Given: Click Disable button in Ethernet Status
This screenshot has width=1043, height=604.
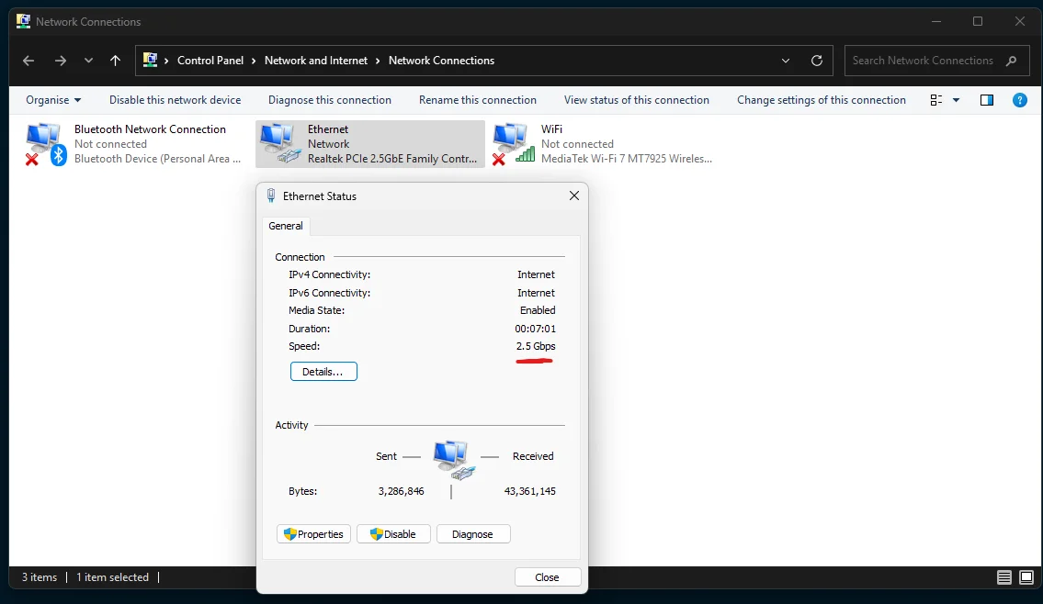Looking at the screenshot, I should tap(393, 534).
